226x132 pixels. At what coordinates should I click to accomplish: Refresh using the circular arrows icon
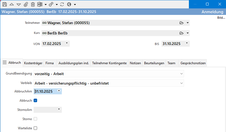coord(62,4)
